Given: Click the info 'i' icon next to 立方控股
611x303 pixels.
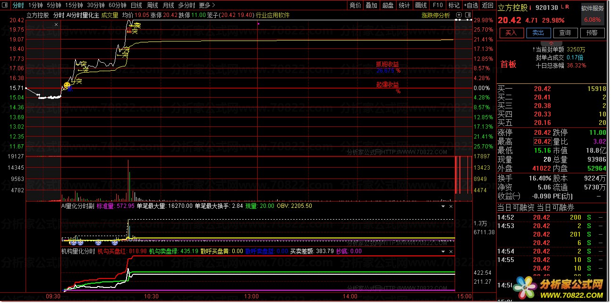Looking at the screenshot, I should click(531, 8).
